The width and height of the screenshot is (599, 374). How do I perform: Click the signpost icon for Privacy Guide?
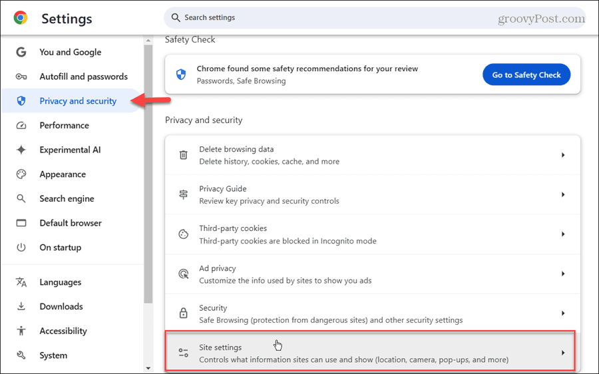184,194
